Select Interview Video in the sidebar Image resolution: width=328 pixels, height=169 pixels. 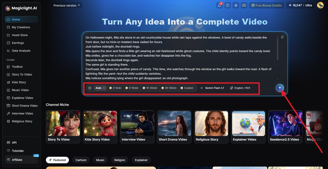21,113
